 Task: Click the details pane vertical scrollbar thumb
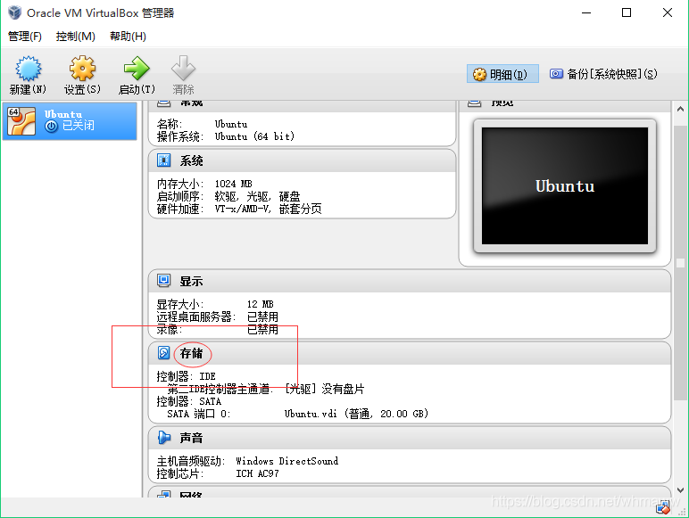[x=680, y=262]
